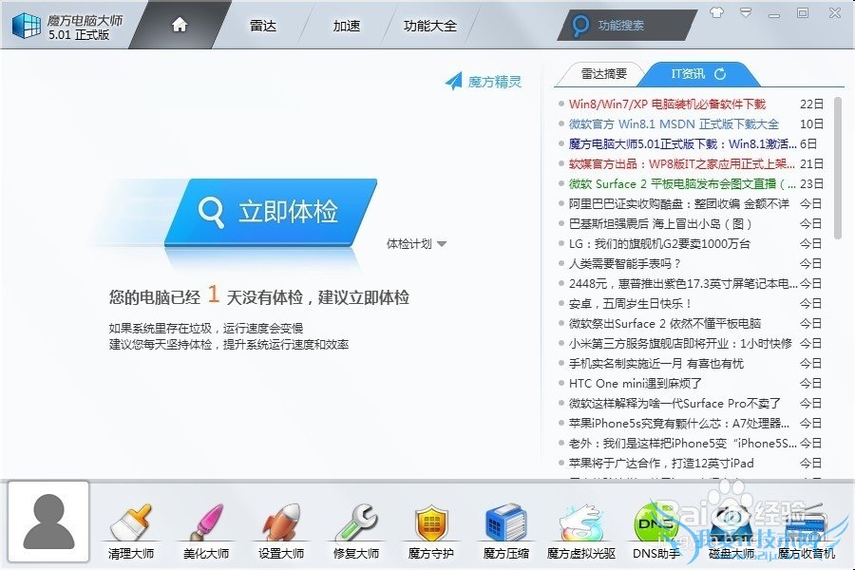Open 魔方电脑大师5.01正式版下载 news item
Screen dimensions: 855x570
[683, 144]
